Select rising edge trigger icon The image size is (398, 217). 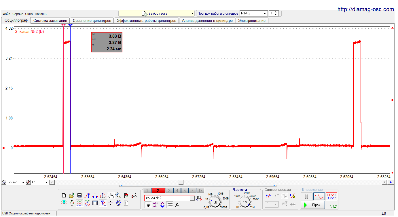(276, 196)
